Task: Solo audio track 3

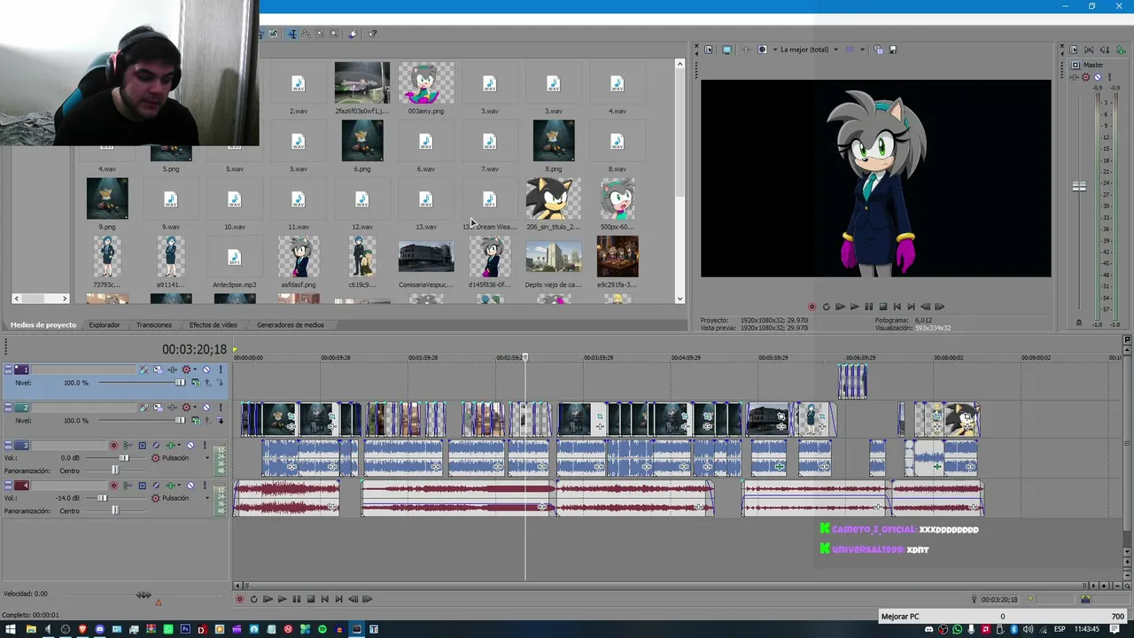Action: coord(205,446)
